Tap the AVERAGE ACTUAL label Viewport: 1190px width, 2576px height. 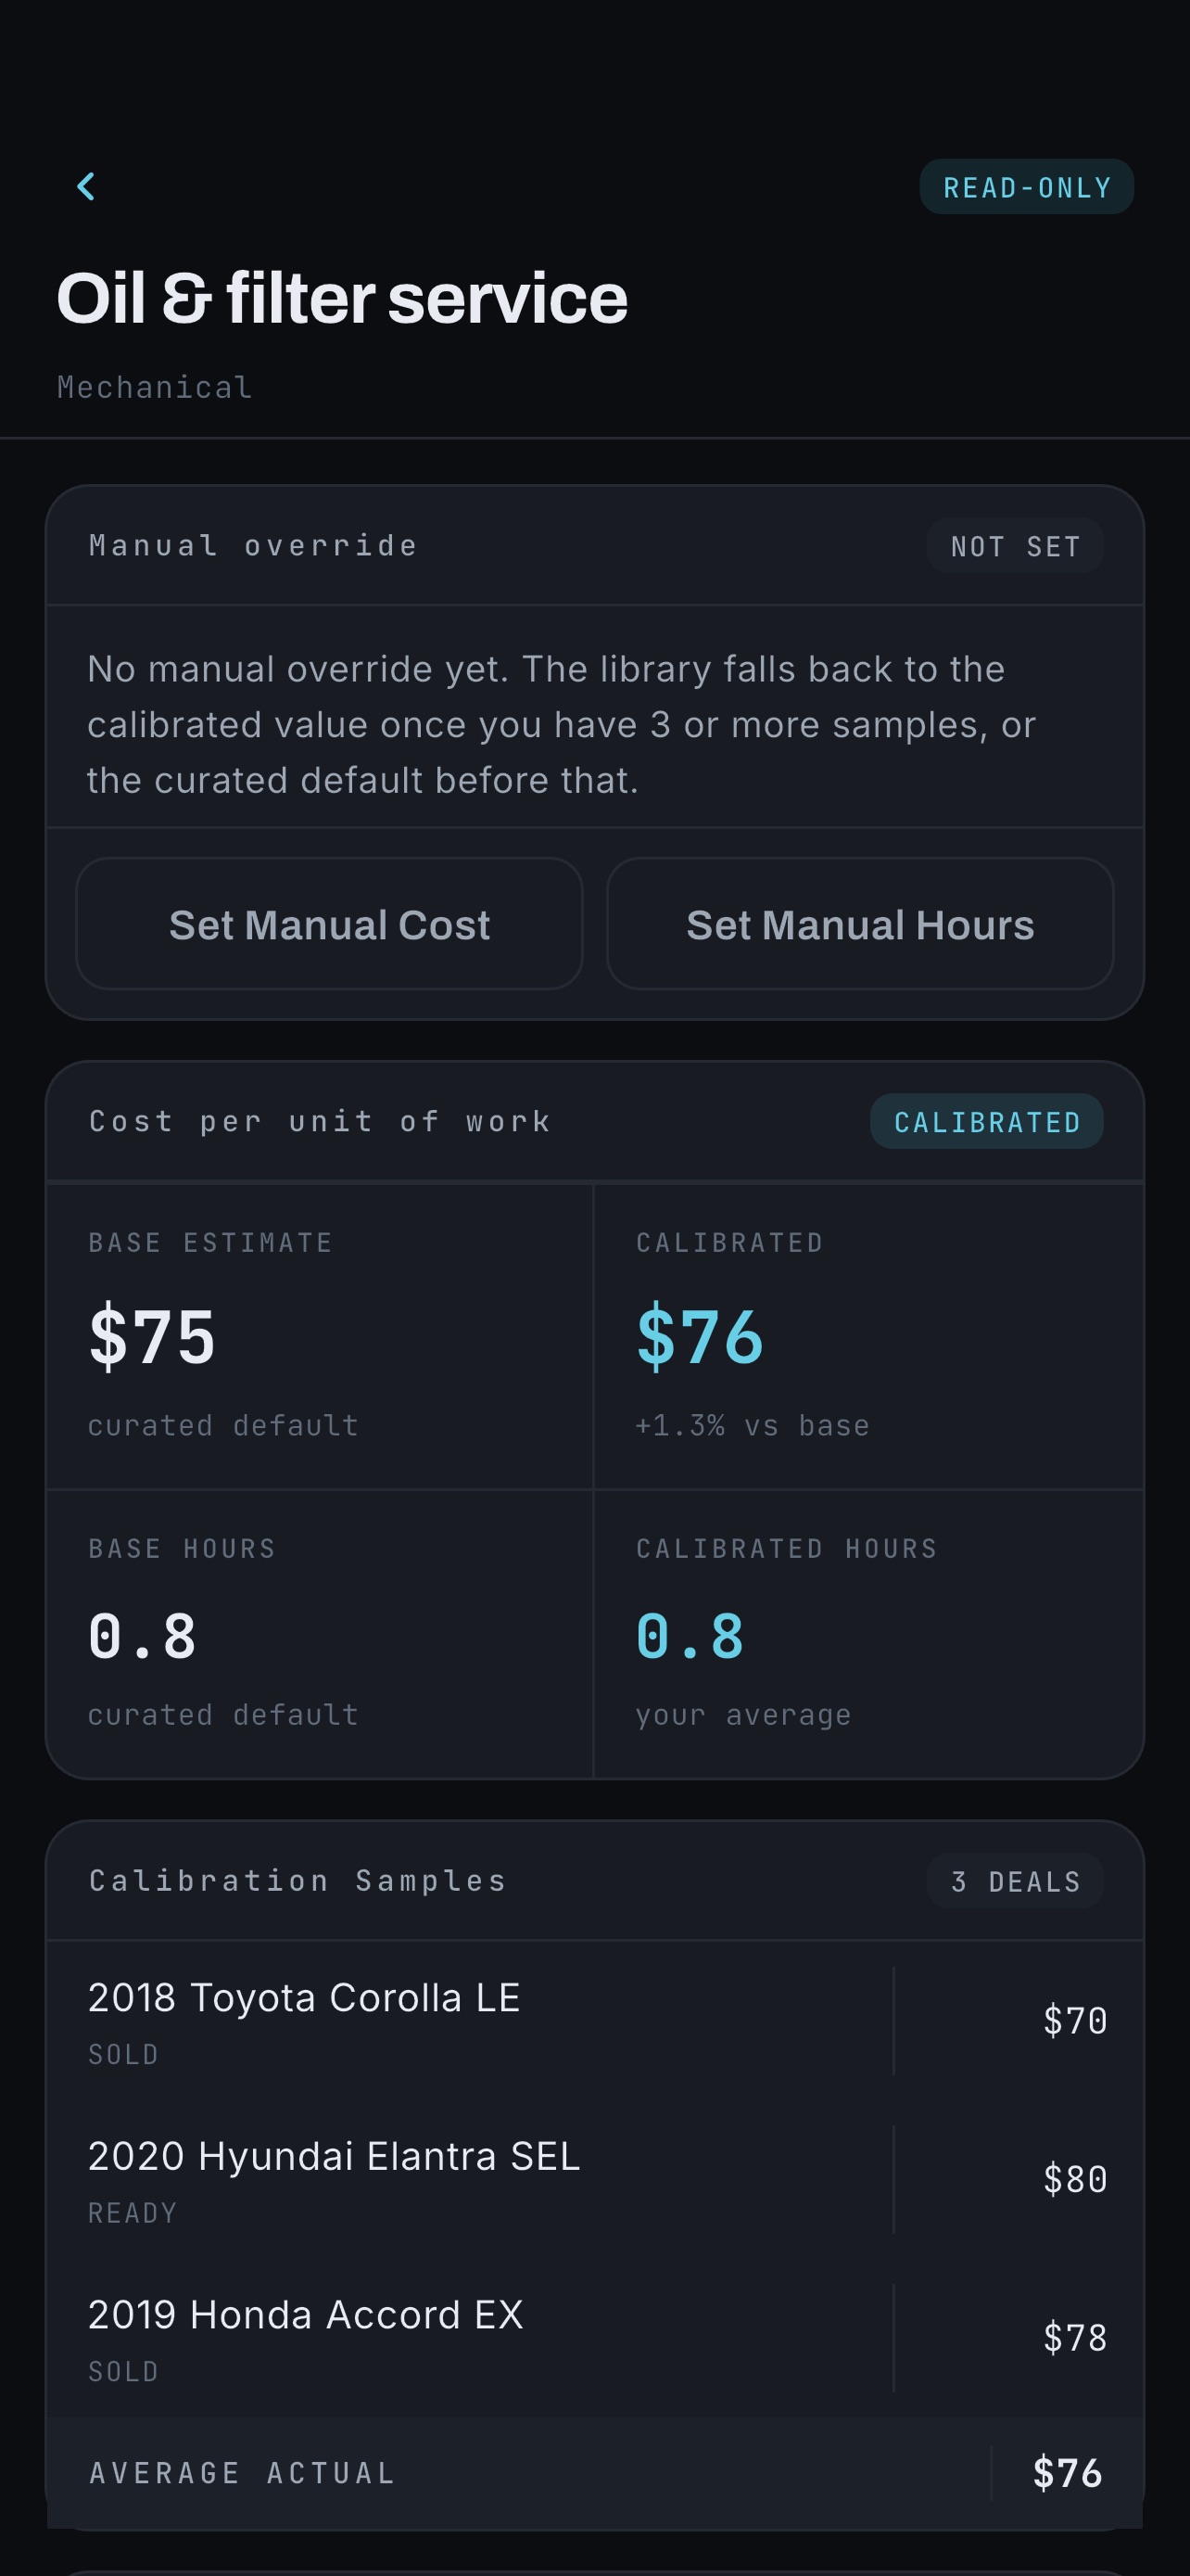243,2473
